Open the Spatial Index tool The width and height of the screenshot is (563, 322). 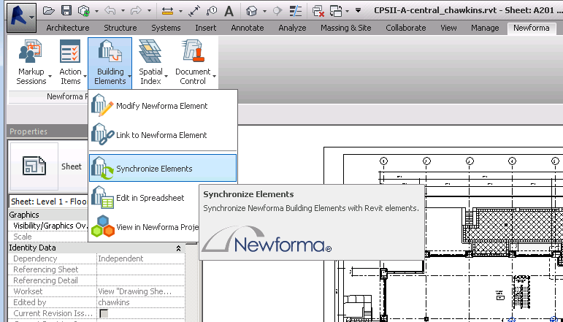(x=150, y=63)
